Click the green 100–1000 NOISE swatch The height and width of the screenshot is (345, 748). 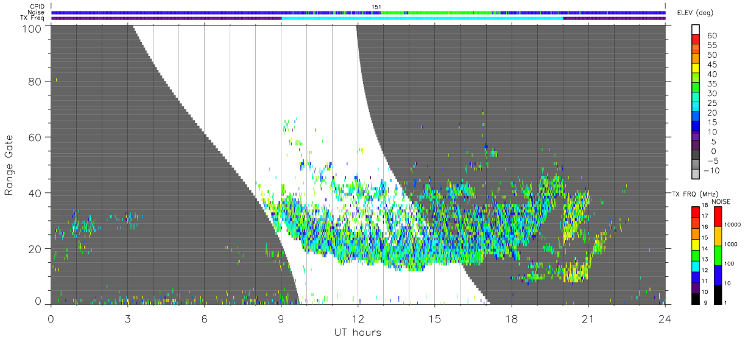click(x=718, y=255)
